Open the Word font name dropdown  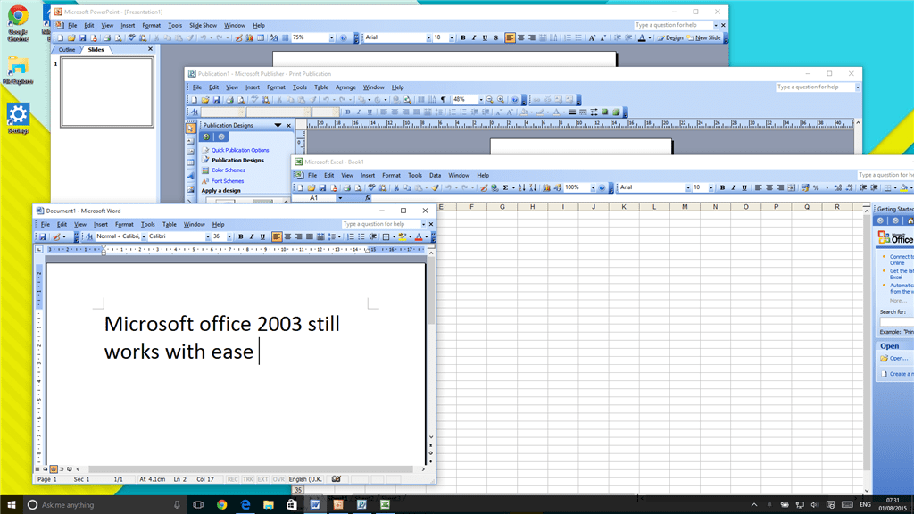[208, 236]
